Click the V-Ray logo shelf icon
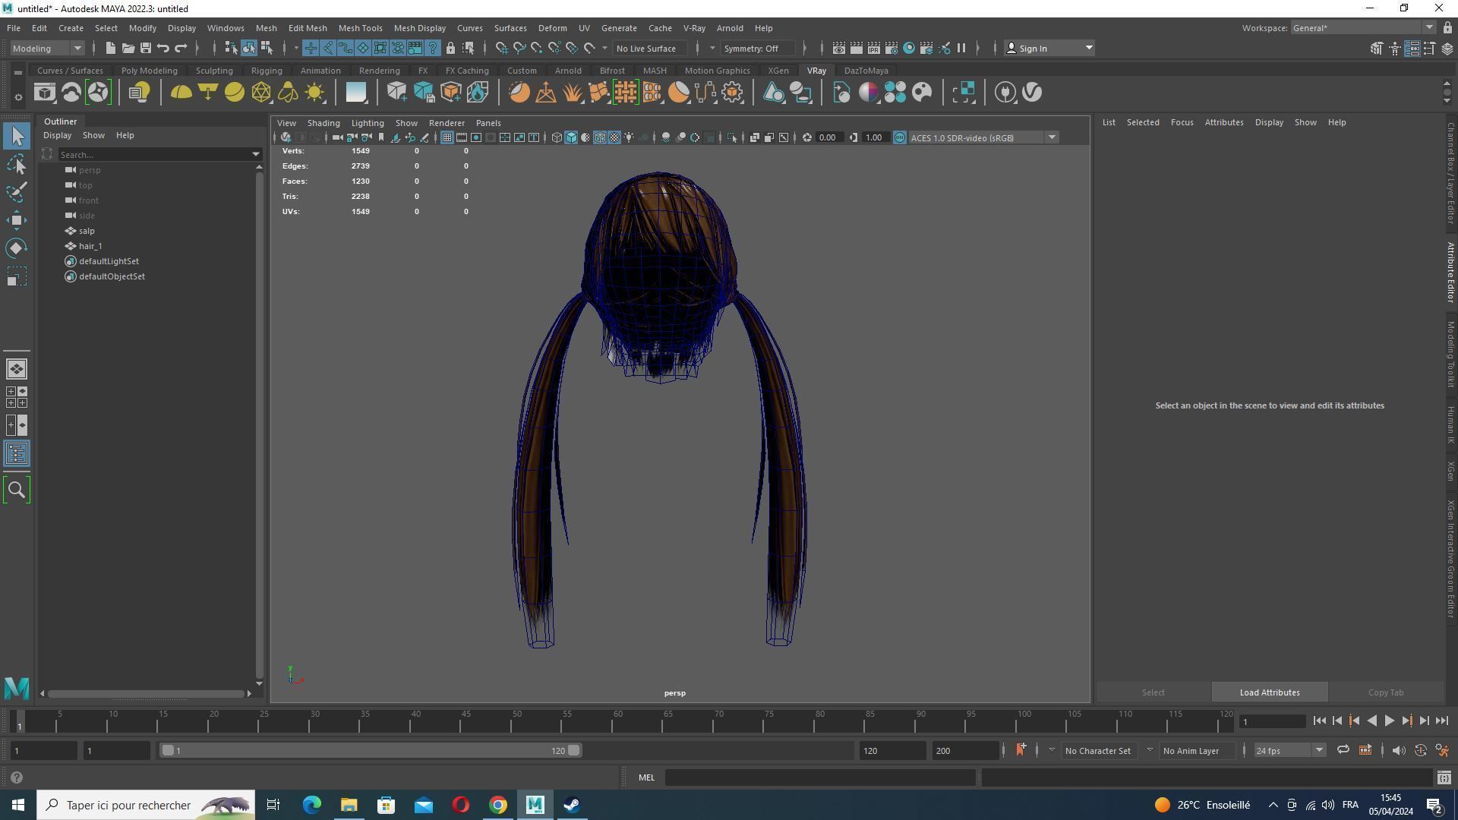 [1032, 93]
